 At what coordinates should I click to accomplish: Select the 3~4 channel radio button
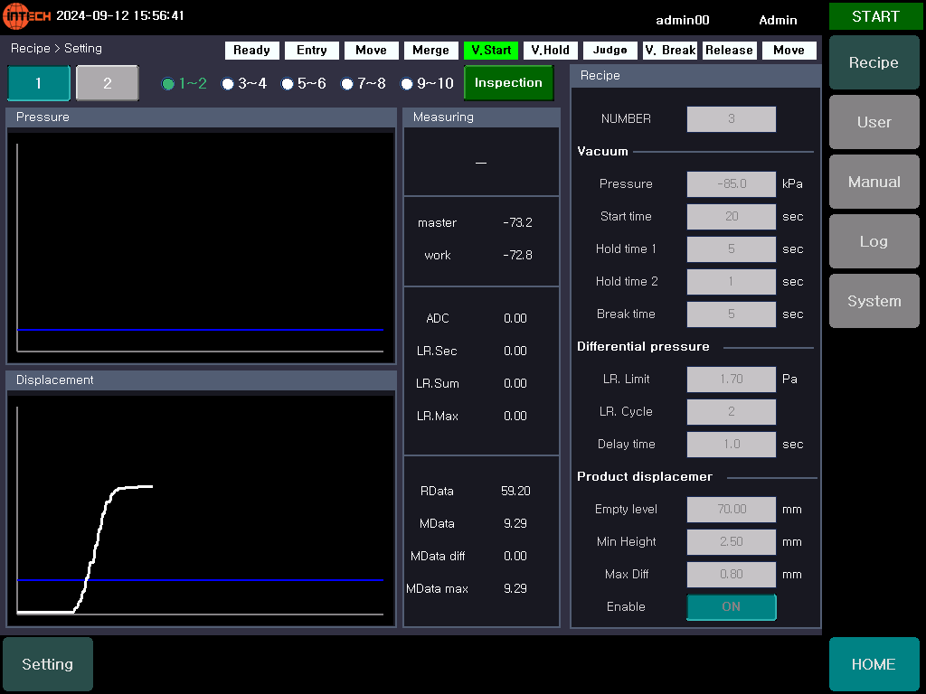coord(228,84)
